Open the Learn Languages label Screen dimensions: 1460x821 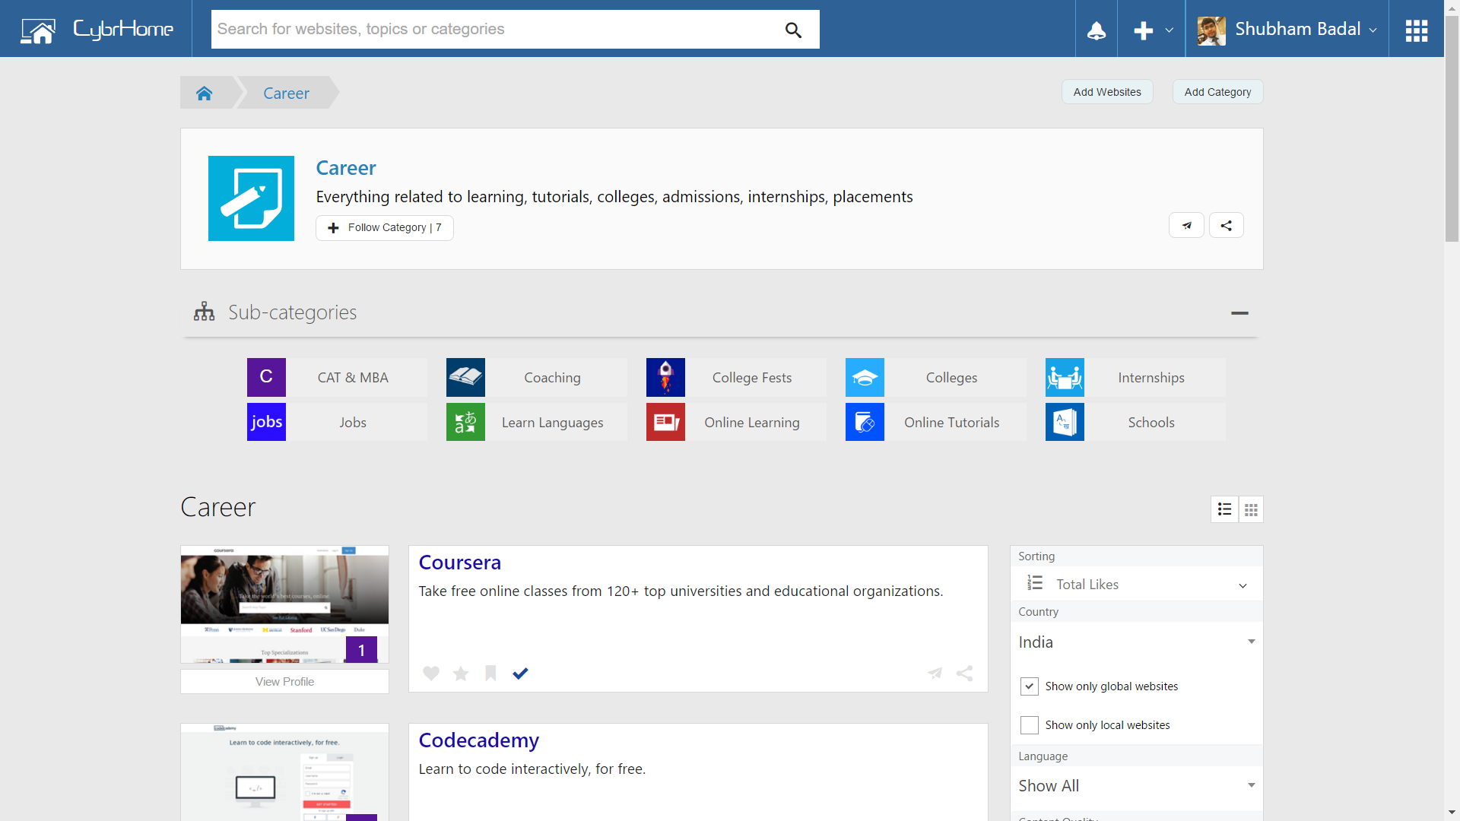(552, 422)
